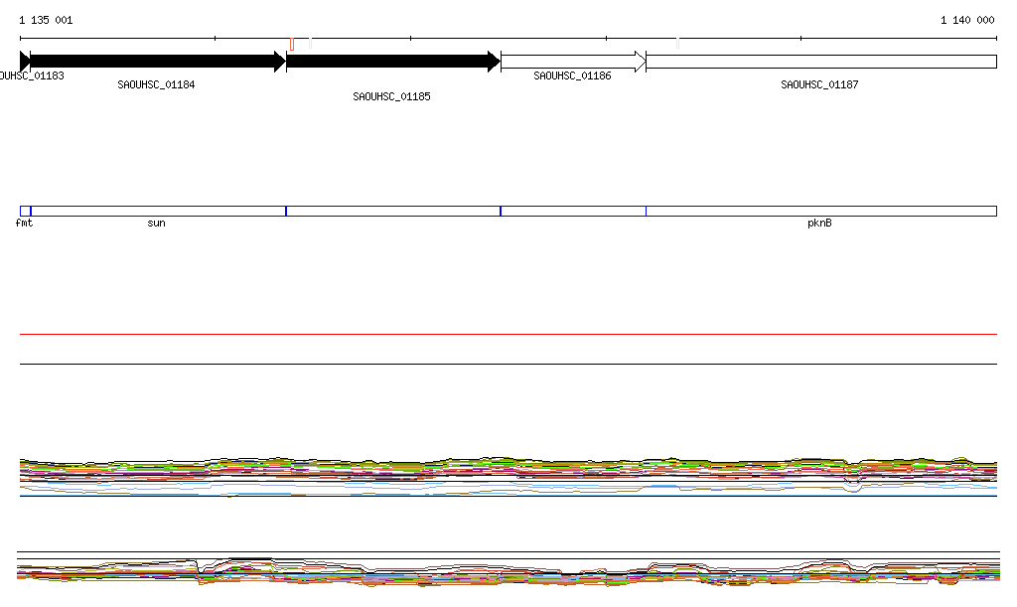This screenshot has width=1017, height=607.
Task: Click the blue sun annotation box
Action: pyautogui.click(x=158, y=211)
